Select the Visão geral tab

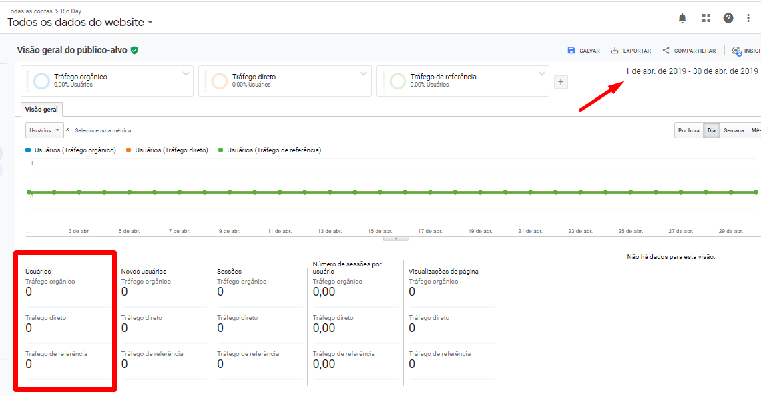[x=41, y=110]
